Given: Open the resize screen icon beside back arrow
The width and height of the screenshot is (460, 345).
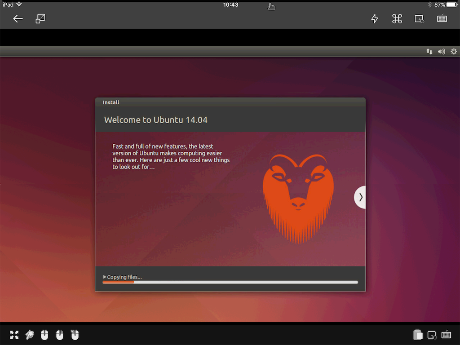Looking at the screenshot, I should click(40, 19).
